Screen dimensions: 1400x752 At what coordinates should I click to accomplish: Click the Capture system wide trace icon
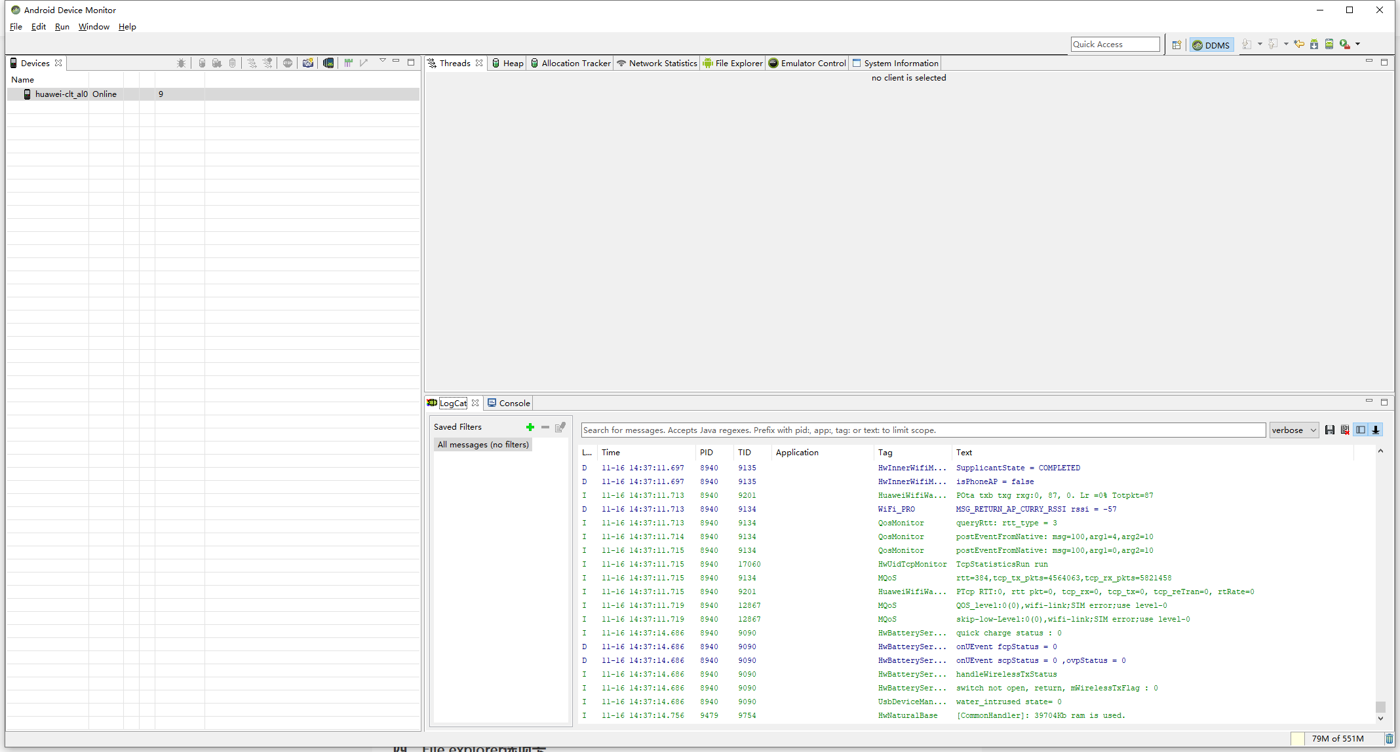pyautogui.click(x=349, y=63)
